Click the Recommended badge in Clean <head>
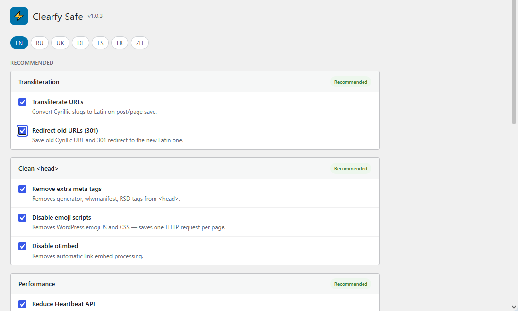Screen dimensions: 518x311 point(350,169)
